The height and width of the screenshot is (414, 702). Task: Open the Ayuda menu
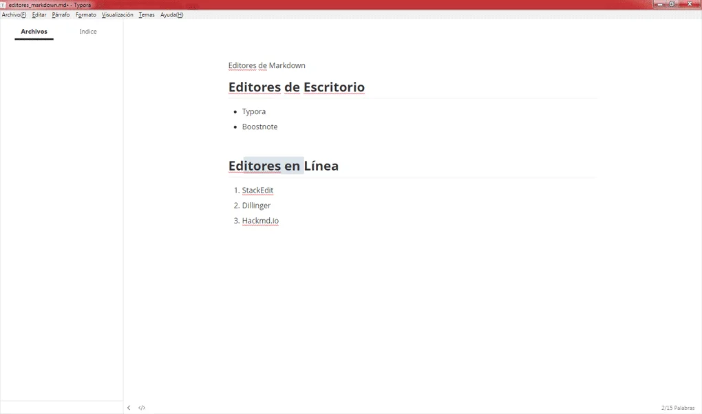tap(171, 14)
